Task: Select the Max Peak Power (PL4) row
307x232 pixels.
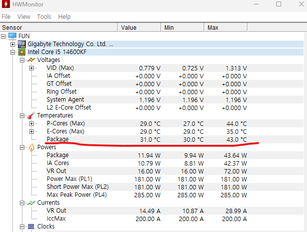Action: pyautogui.click(x=175, y=195)
